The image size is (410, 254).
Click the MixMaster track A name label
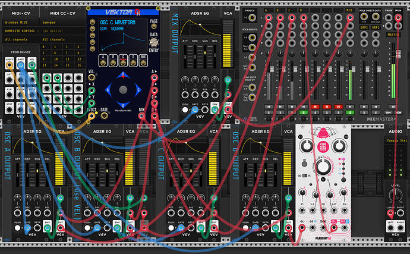coord(269,10)
